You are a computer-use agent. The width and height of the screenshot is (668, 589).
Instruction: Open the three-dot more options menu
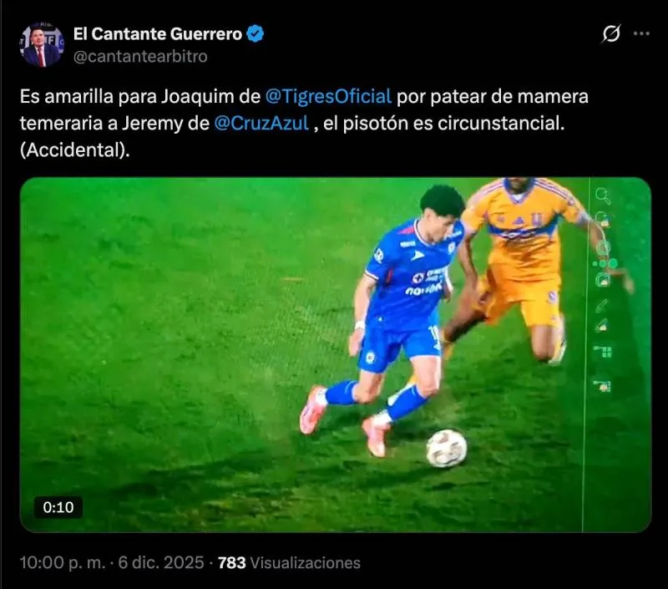click(x=641, y=33)
